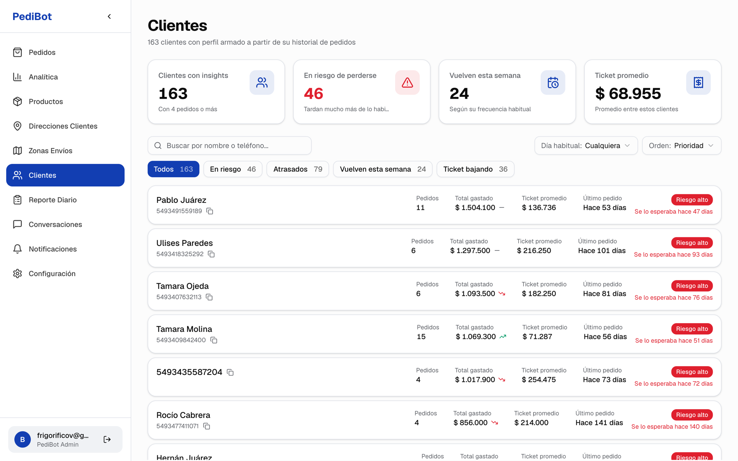
Task: Click the Conversaciones chat bubble icon
Action: 17,224
